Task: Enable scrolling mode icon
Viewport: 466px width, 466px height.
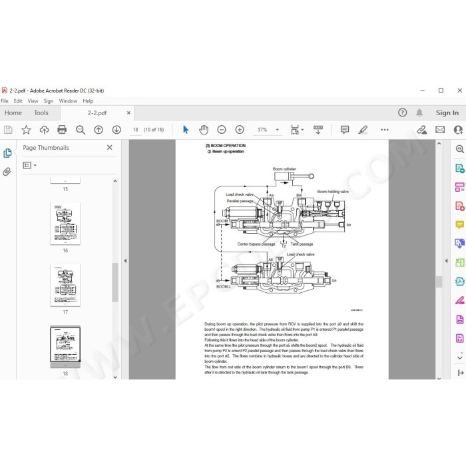Action: coord(318,130)
